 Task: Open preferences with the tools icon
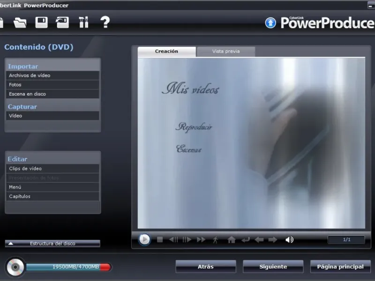coord(84,22)
